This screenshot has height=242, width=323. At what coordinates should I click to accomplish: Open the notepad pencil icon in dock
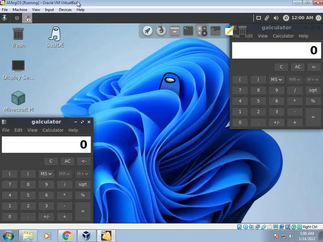coord(229,31)
